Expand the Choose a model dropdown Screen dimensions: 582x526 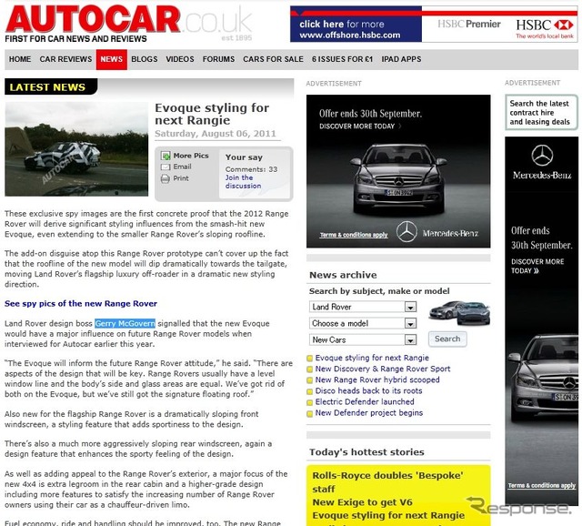coord(363,323)
